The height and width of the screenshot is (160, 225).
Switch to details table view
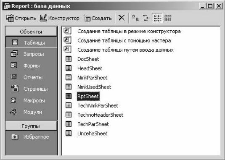click(x=167, y=18)
